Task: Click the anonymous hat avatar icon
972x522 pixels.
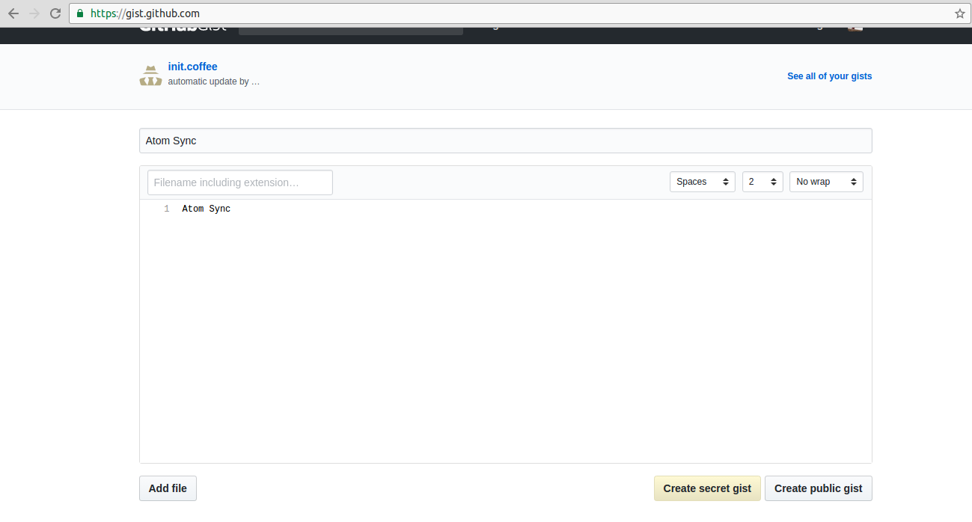Action: coord(150,76)
